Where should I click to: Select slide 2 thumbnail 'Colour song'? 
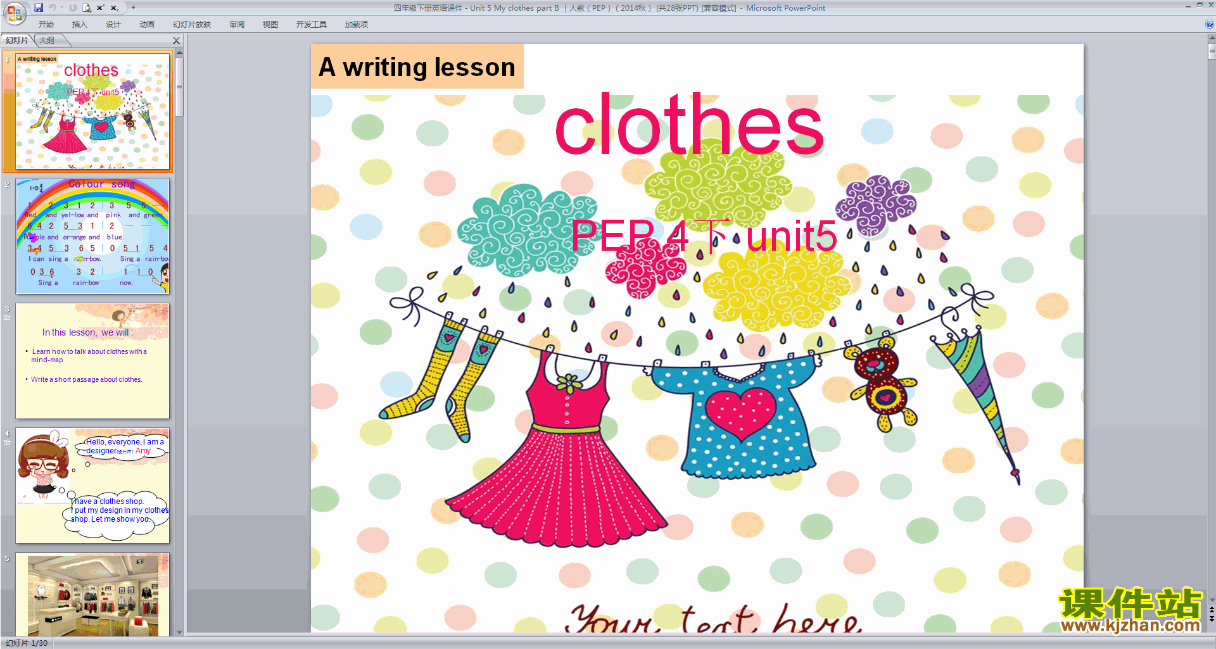(x=92, y=236)
